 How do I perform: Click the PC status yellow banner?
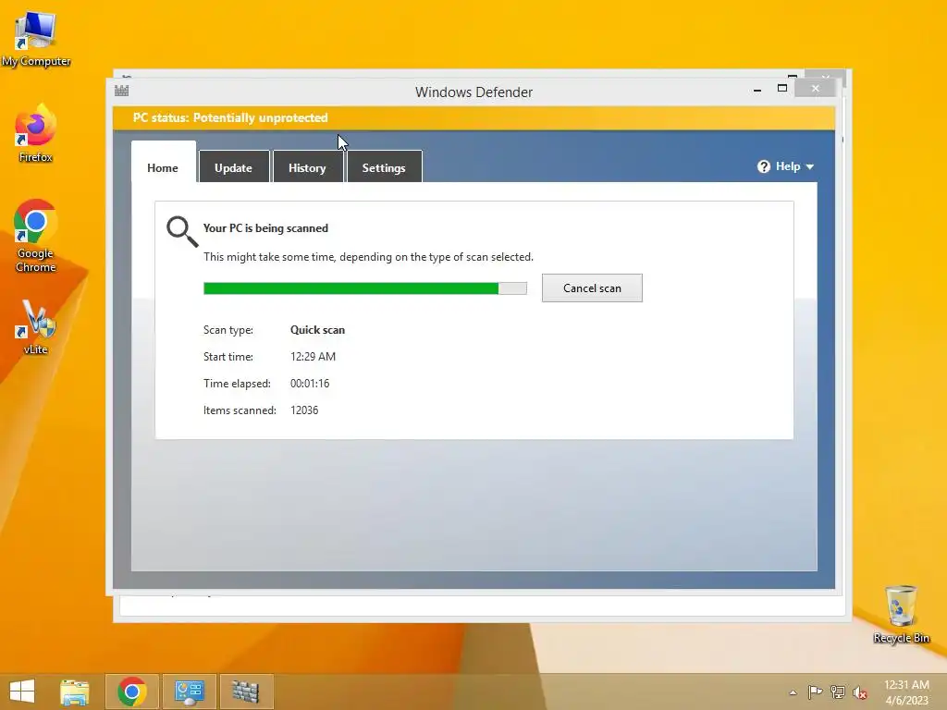474,118
